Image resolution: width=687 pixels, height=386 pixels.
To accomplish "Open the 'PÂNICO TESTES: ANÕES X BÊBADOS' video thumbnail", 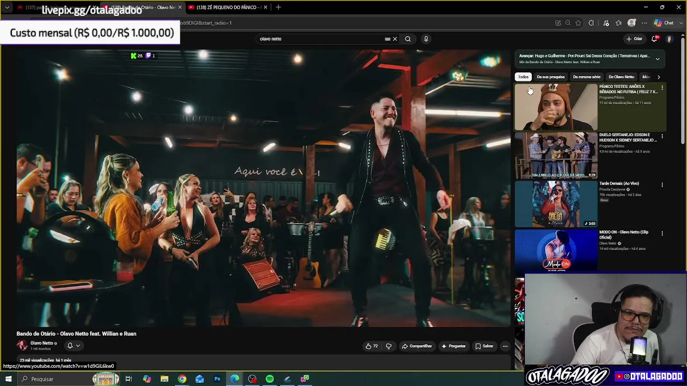I will pos(556,107).
